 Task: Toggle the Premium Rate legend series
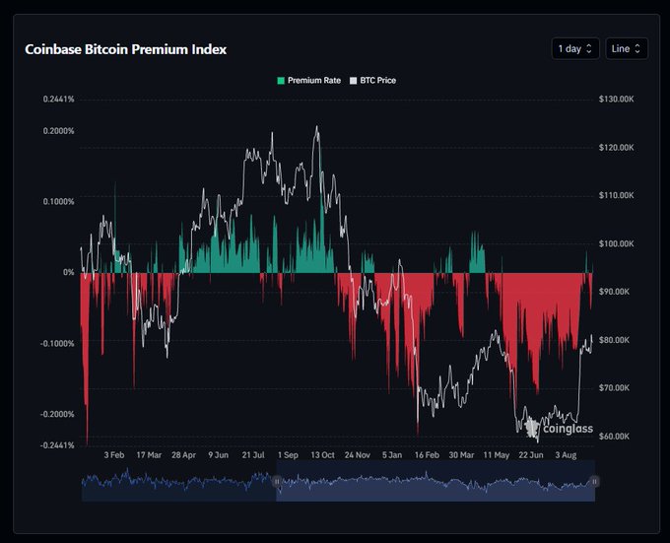point(309,81)
